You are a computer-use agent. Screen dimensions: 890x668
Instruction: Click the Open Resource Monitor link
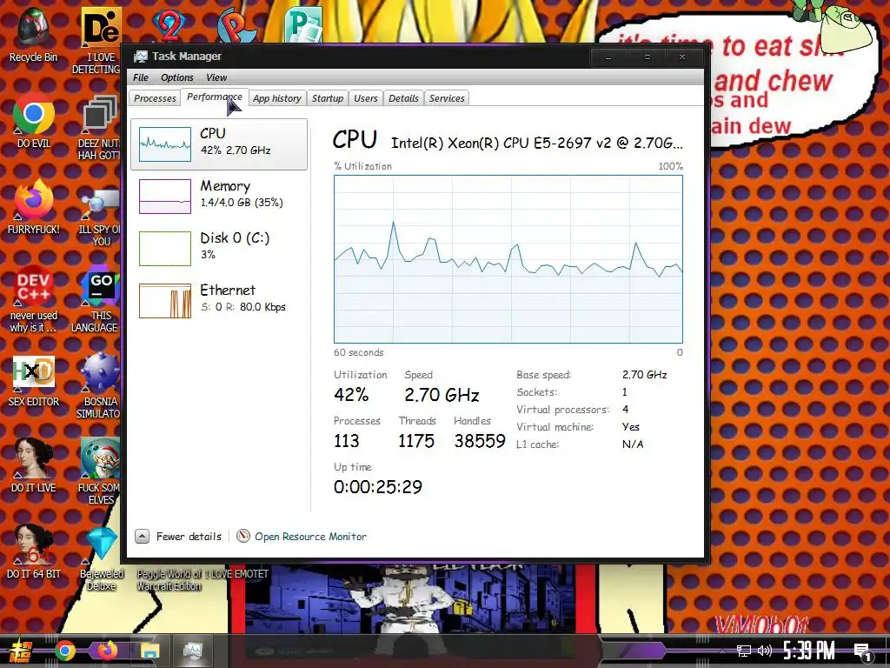click(310, 536)
